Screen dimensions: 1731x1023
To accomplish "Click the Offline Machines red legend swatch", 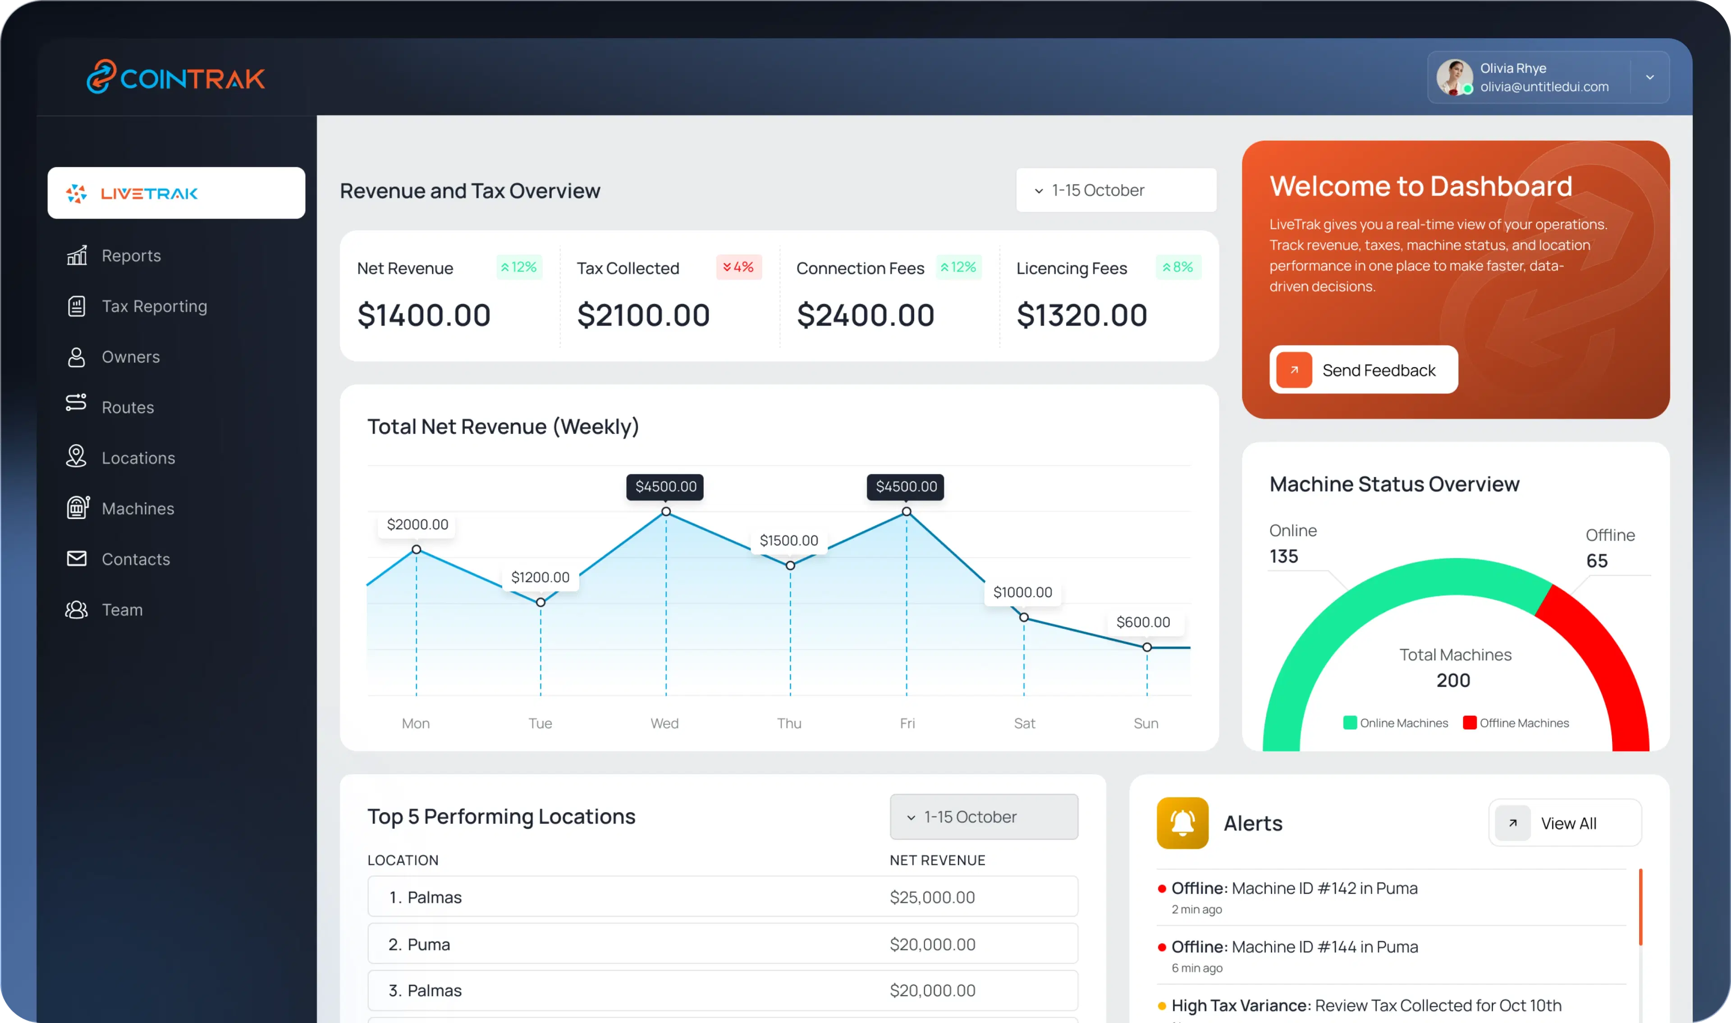I will click(1470, 723).
